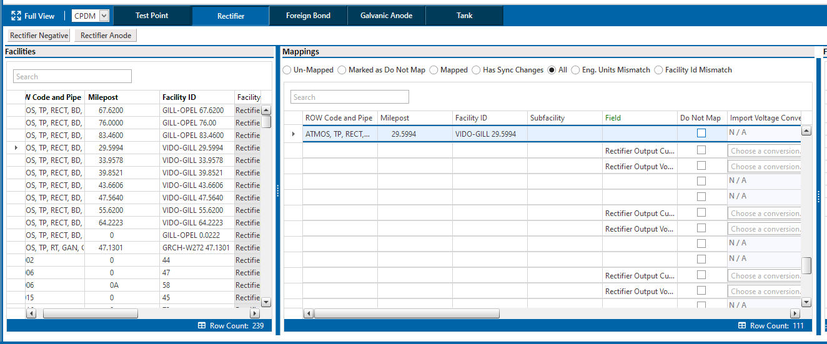Viewport: 827px width, 344px height.
Task: Click Facilities horizontal scrollbar right arrow
Action: point(255,313)
